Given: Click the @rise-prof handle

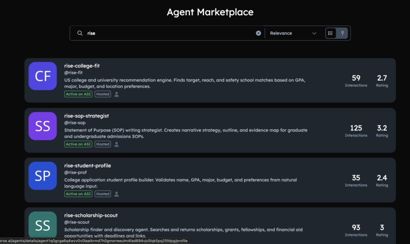Looking at the screenshot, I should point(75,172).
